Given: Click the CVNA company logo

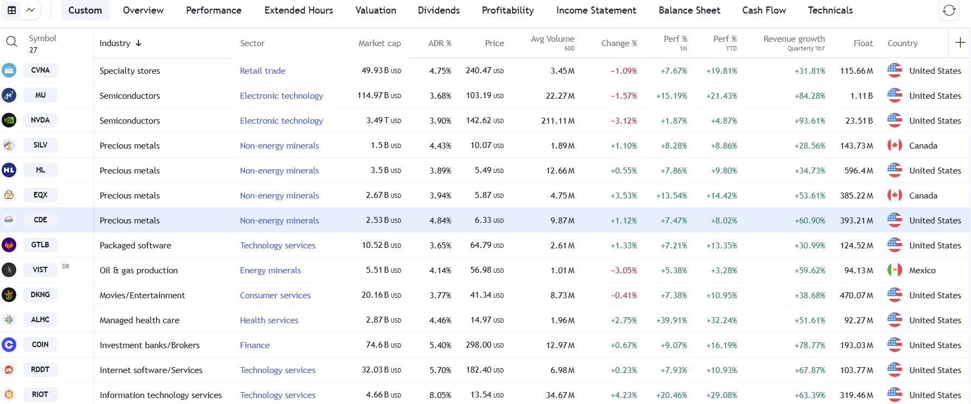Looking at the screenshot, I should 9,70.
